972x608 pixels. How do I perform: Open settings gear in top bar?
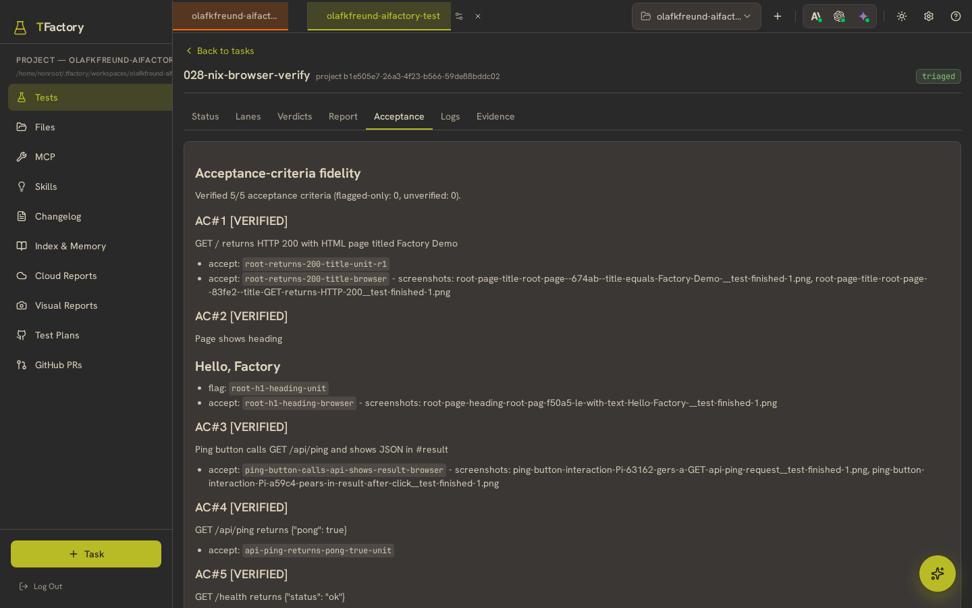click(929, 16)
